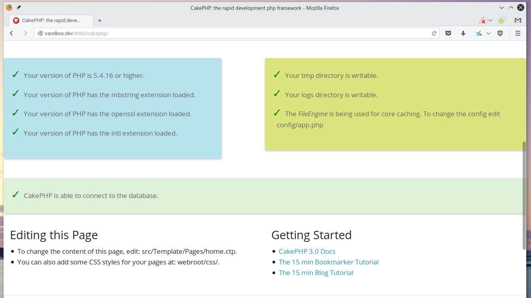Click the pin window icon in title bar

(19, 8)
